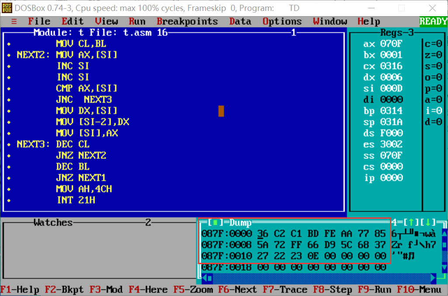The height and width of the screenshot is (296, 448).
Task: Click dump address 087F:0000
Action: [227, 234]
